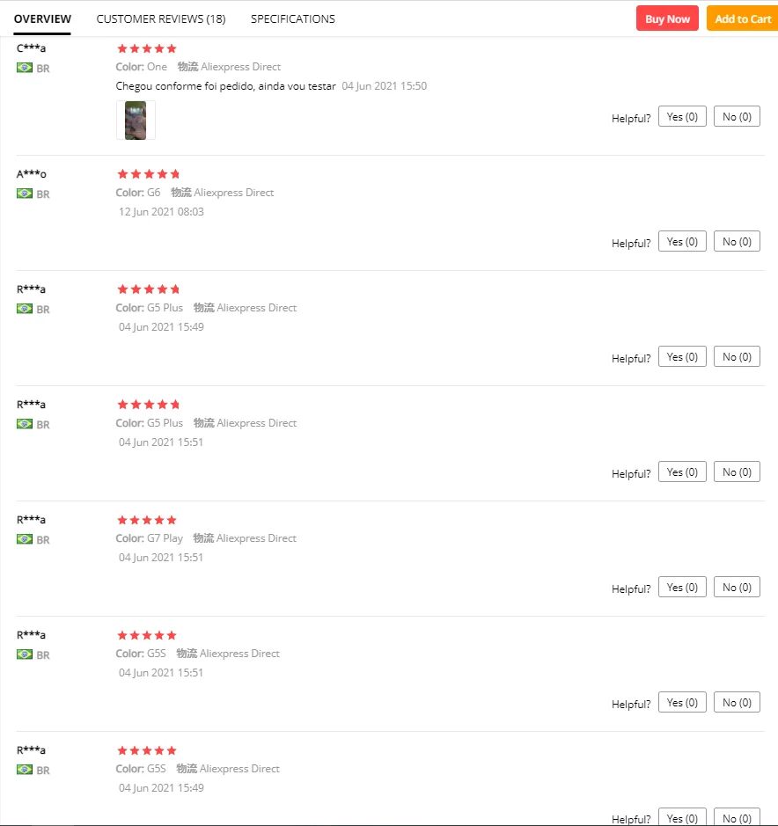Click the star rating on the G7 Play review
This screenshot has width=778, height=826.
pos(147,520)
